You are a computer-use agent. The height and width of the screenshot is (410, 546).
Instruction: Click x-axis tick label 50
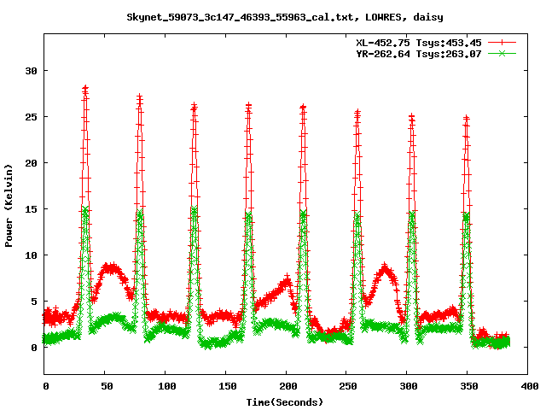pos(107,386)
